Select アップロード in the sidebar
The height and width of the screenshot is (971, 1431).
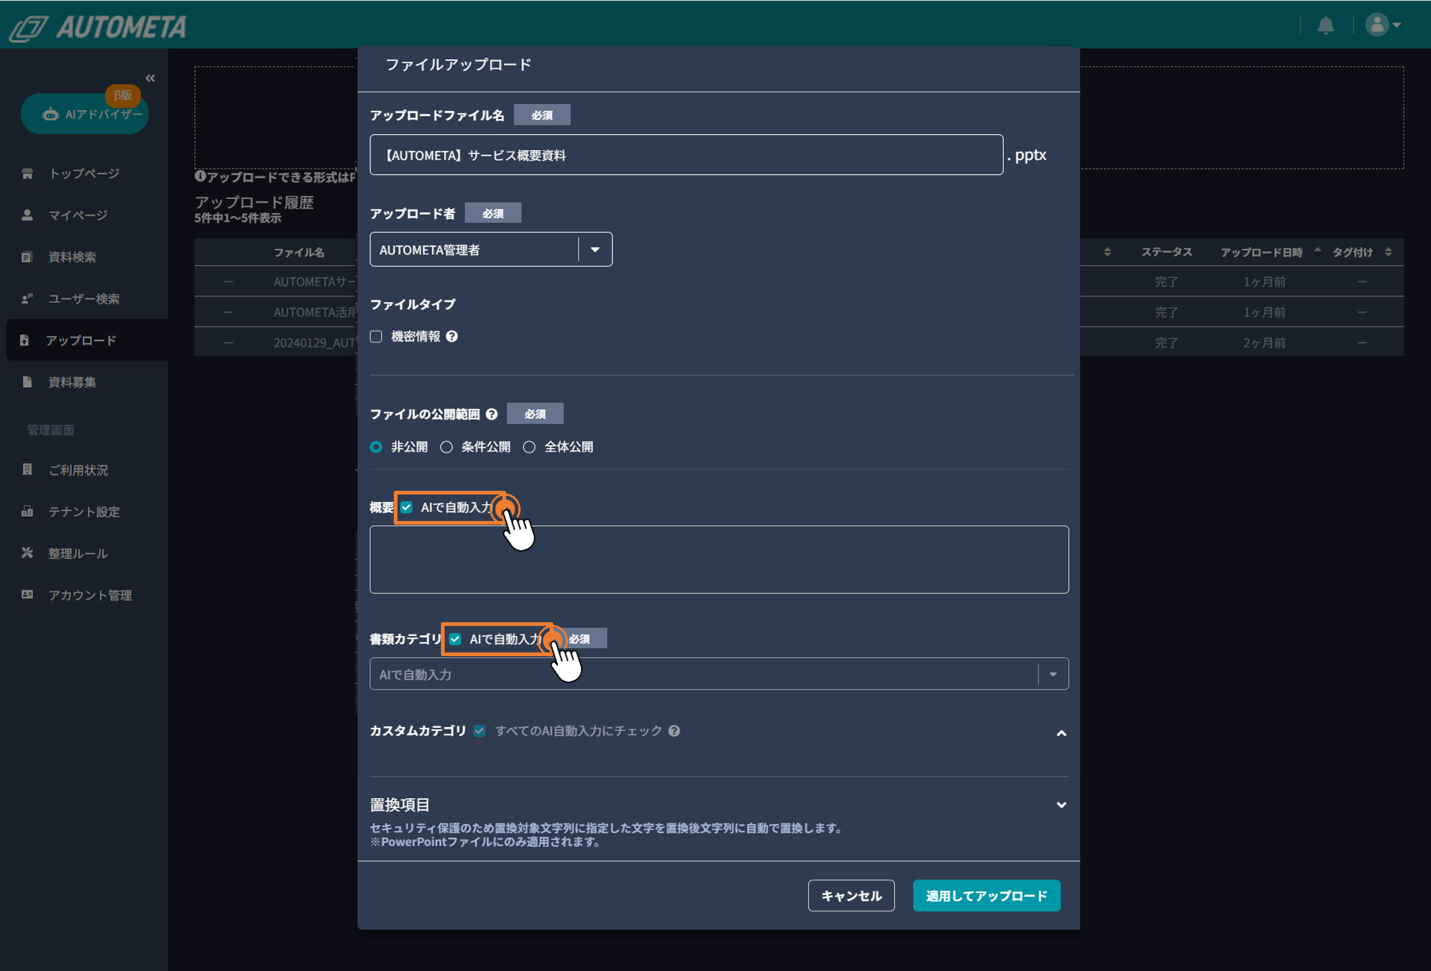coord(87,340)
